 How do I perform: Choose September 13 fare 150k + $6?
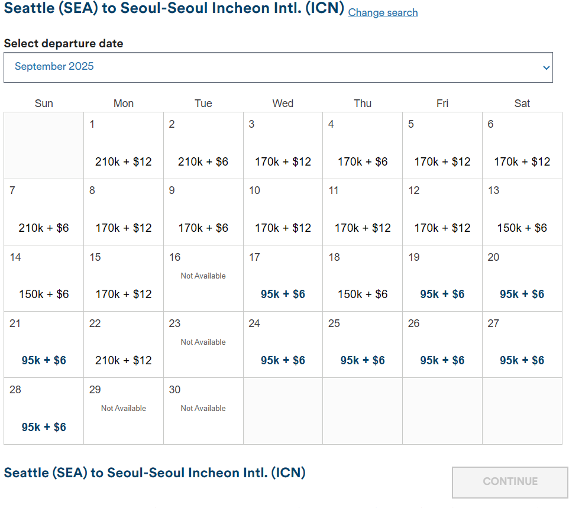pos(522,228)
